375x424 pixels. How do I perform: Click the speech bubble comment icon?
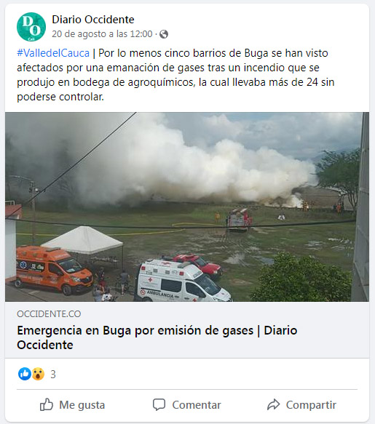click(x=159, y=405)
